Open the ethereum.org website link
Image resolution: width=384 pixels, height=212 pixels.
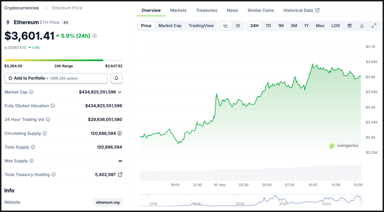[x=108, y=202]
